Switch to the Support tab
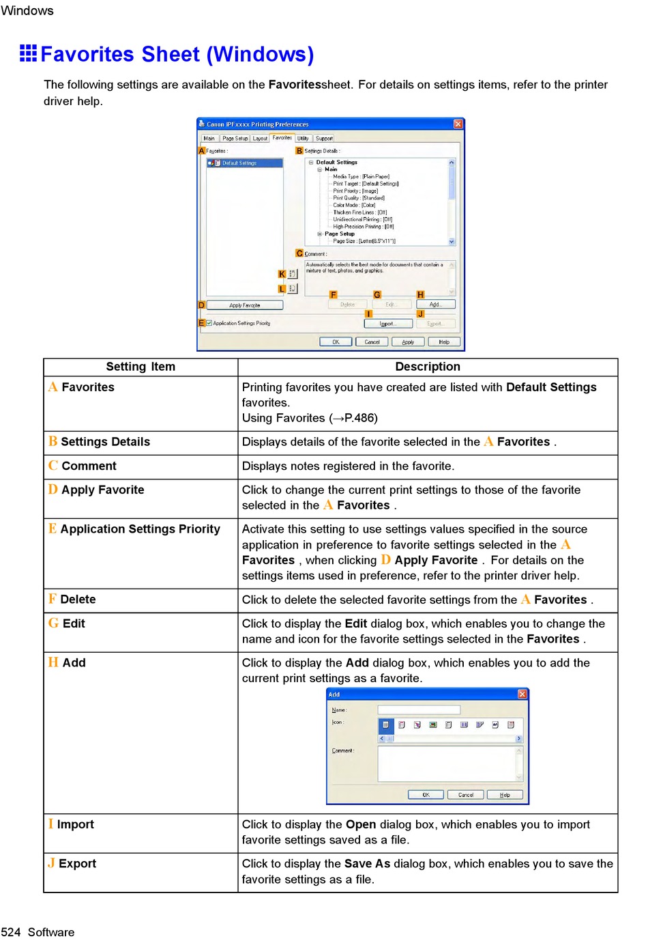 coord(324,139)
